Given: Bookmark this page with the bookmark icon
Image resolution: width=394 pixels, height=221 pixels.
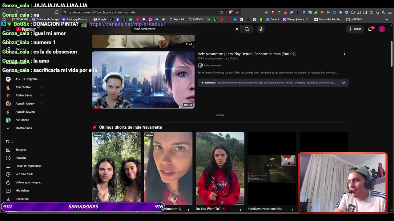Looking at the screenshot, I should [57, 12].
